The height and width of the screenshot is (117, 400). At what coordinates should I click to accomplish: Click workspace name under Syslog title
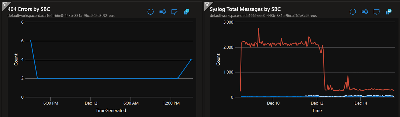click(263, 16)
